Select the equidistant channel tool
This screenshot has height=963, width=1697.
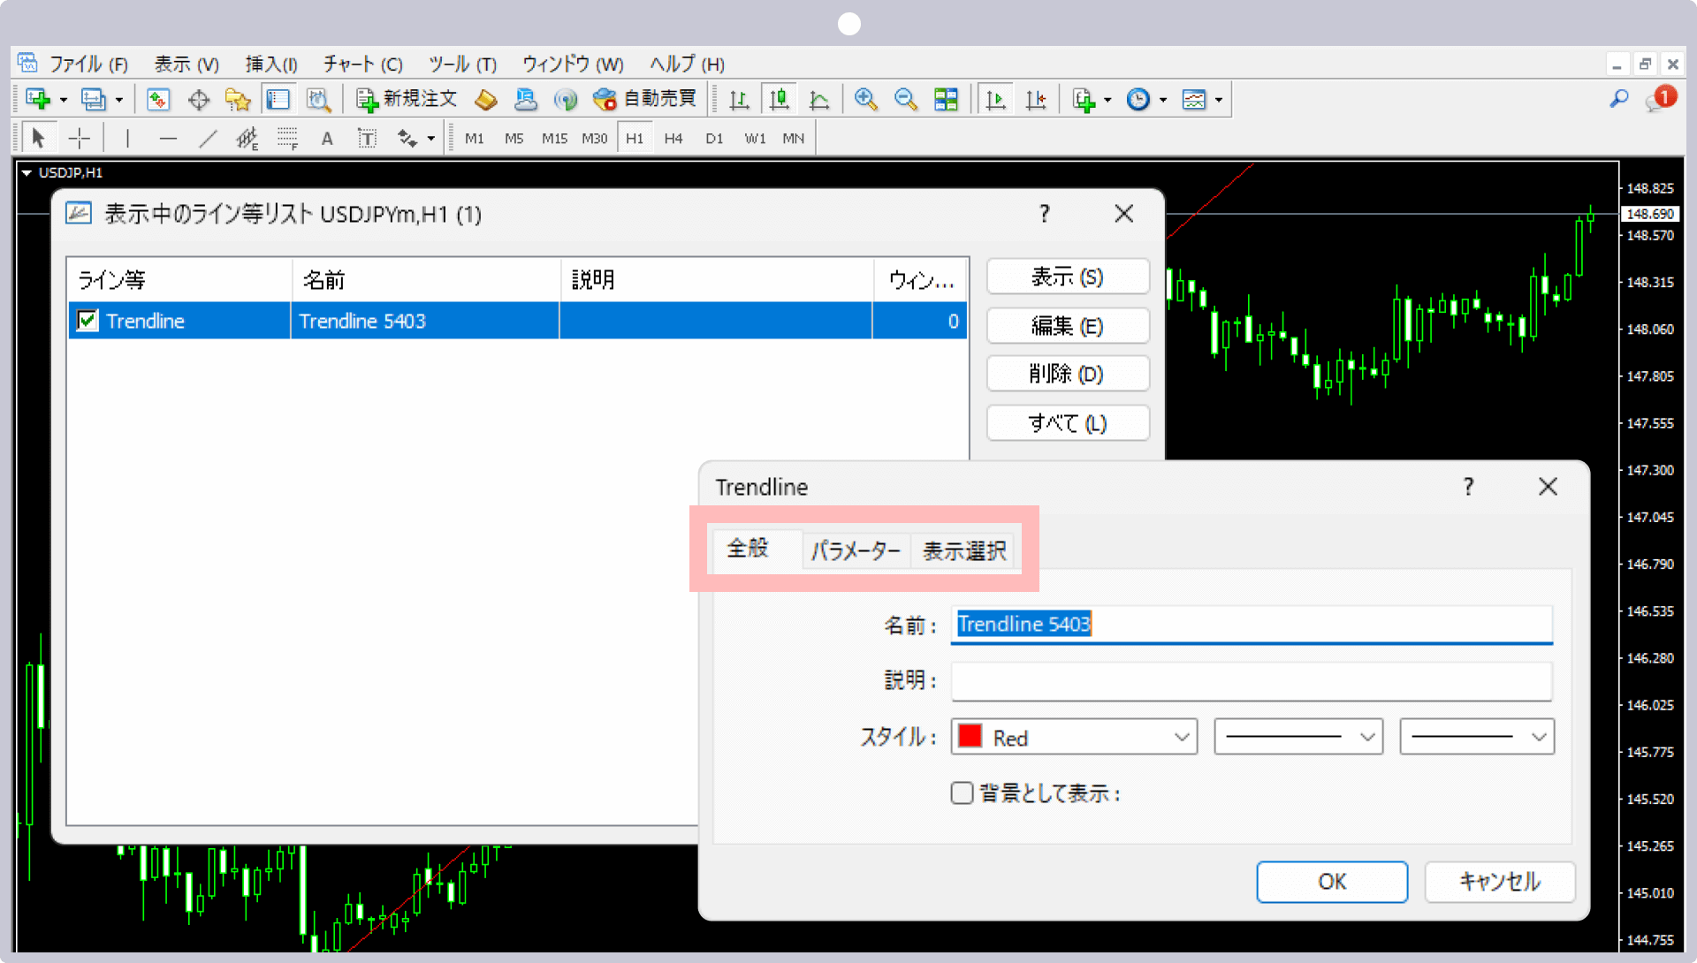pyautogui.click(x=247, y=138)
